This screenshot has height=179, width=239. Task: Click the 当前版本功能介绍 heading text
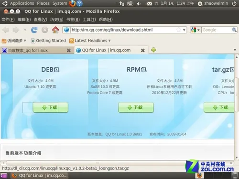click(x=23, y=153)
